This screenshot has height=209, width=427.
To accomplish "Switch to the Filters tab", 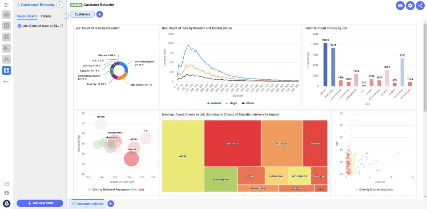I will click(46, 16).
